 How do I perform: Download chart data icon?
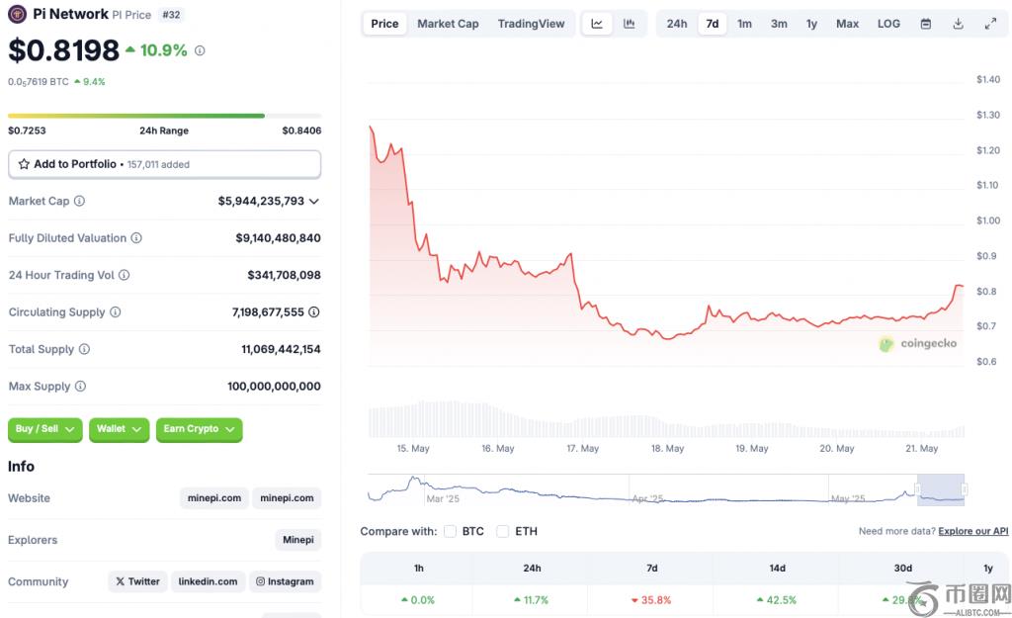coord(958,24)
